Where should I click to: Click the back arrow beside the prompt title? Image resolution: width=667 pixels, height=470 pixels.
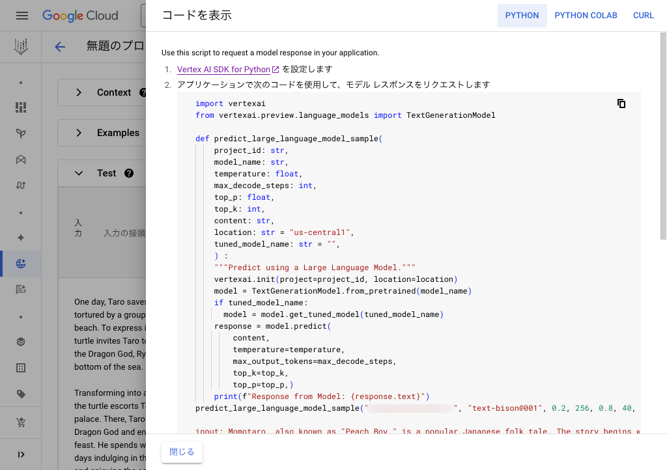click(x=60, y=46)
